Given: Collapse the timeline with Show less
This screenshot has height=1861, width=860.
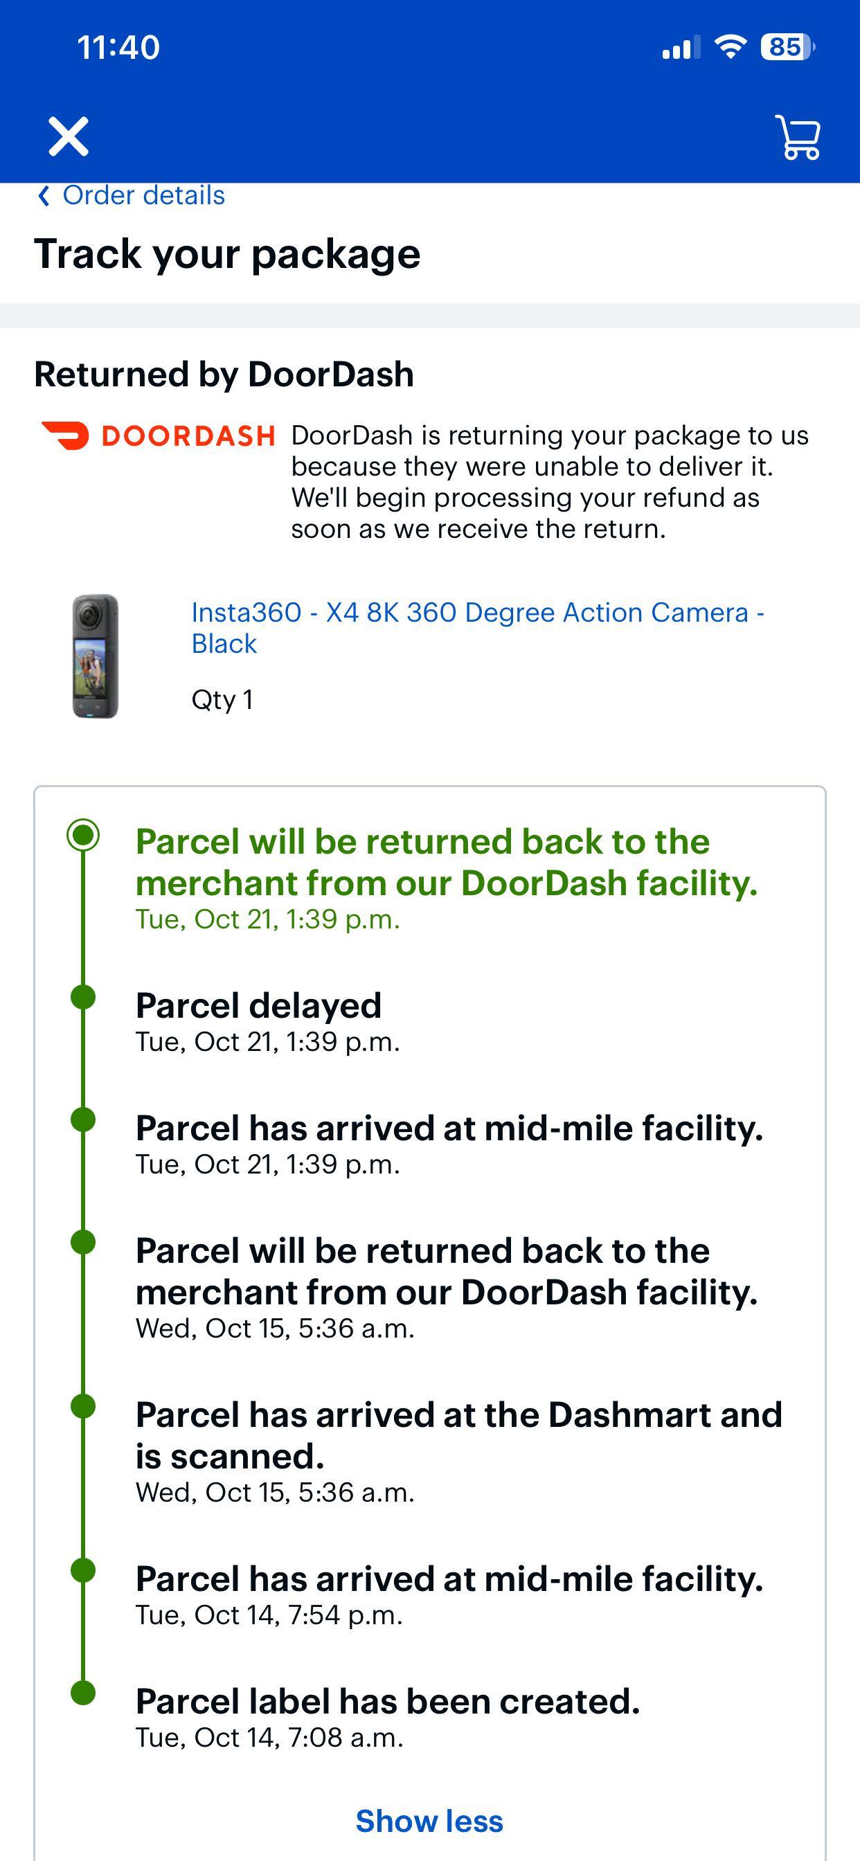Looking at the screenshot, I should [x=429, y=1821].
